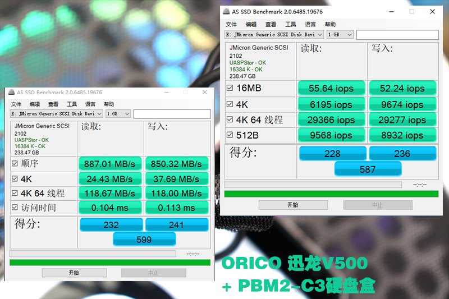The height and width of the screenshot is (299, 449).
Task: Open the drive selector dropdown in the right window
Action: pyautogui.click(x=274, y=35)
